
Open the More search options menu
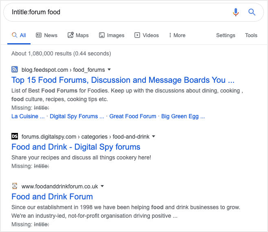[177, 35]
